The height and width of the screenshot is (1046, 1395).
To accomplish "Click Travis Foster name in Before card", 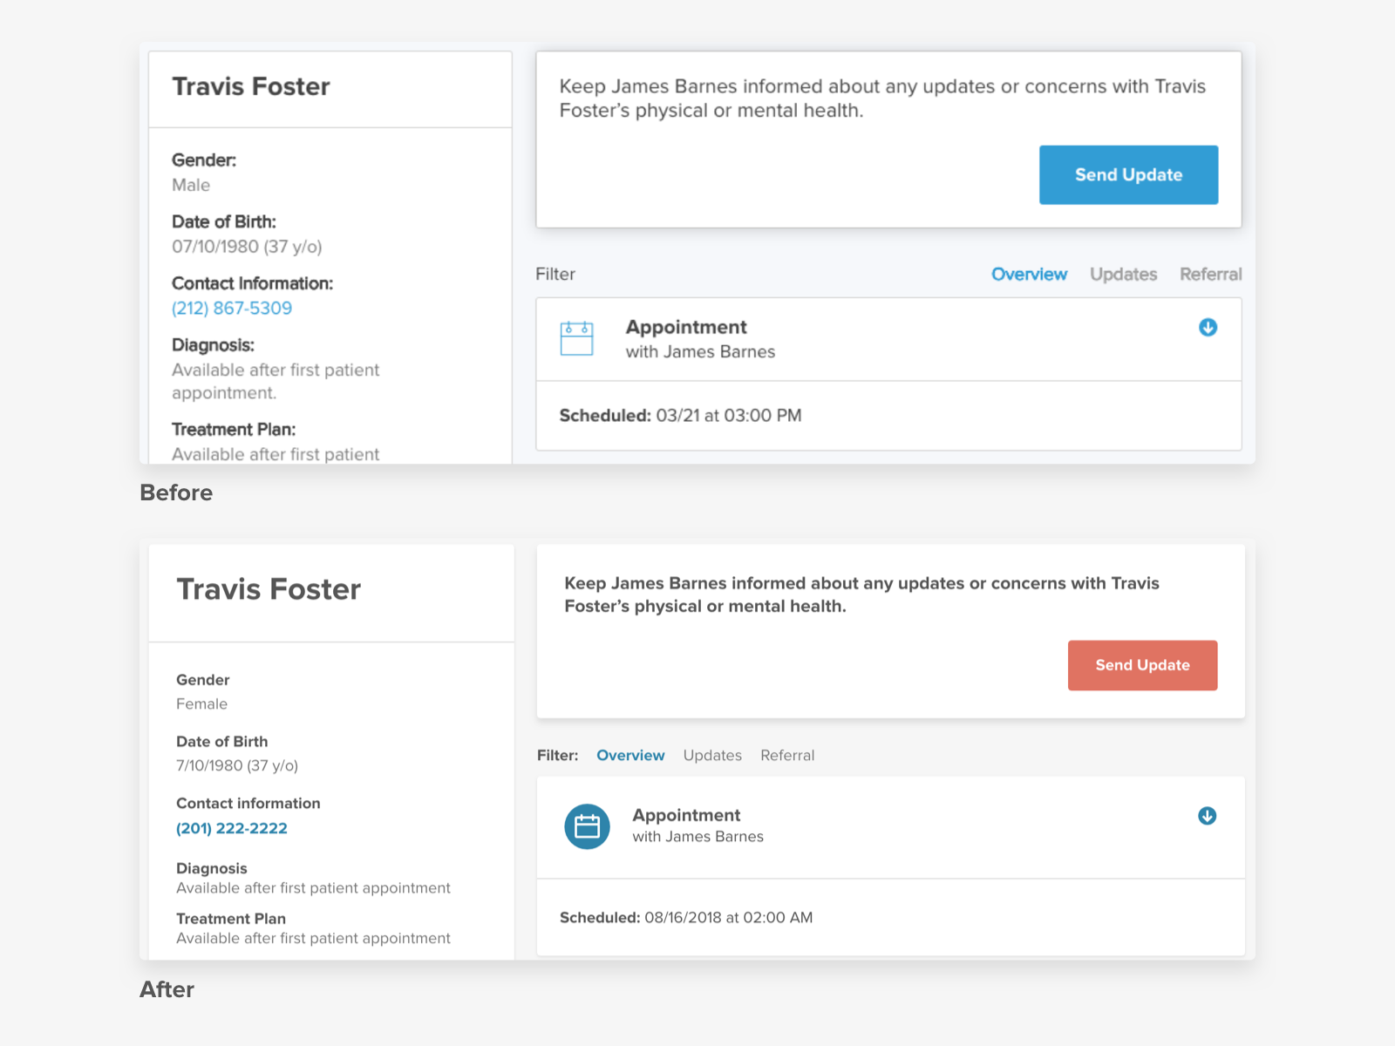I will pos(251,86).
